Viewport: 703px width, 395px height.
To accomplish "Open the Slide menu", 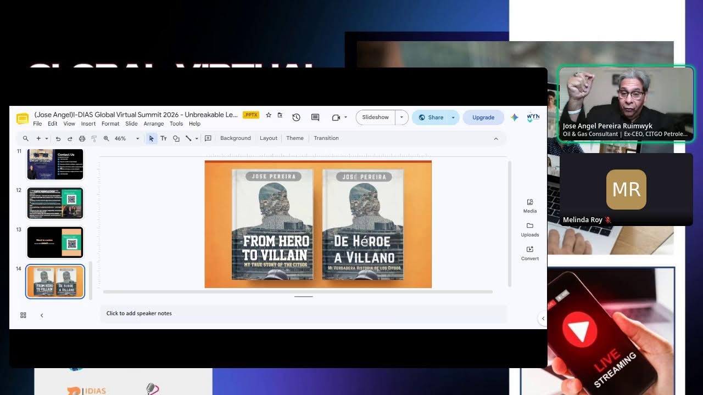I will coord(131,124).
